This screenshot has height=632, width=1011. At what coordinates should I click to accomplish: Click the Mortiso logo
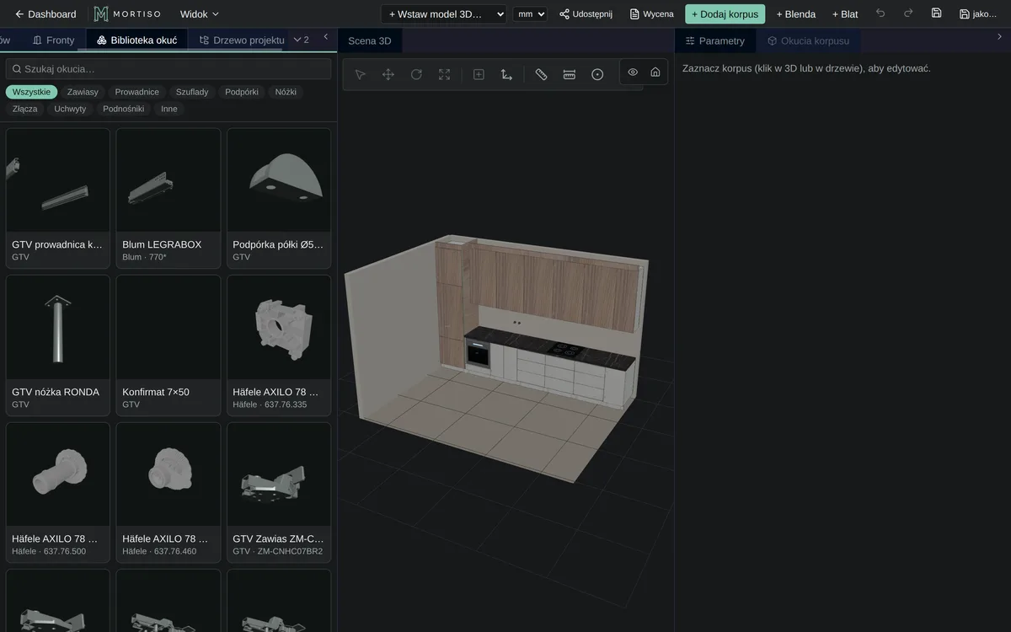click(x=127, y=13)
